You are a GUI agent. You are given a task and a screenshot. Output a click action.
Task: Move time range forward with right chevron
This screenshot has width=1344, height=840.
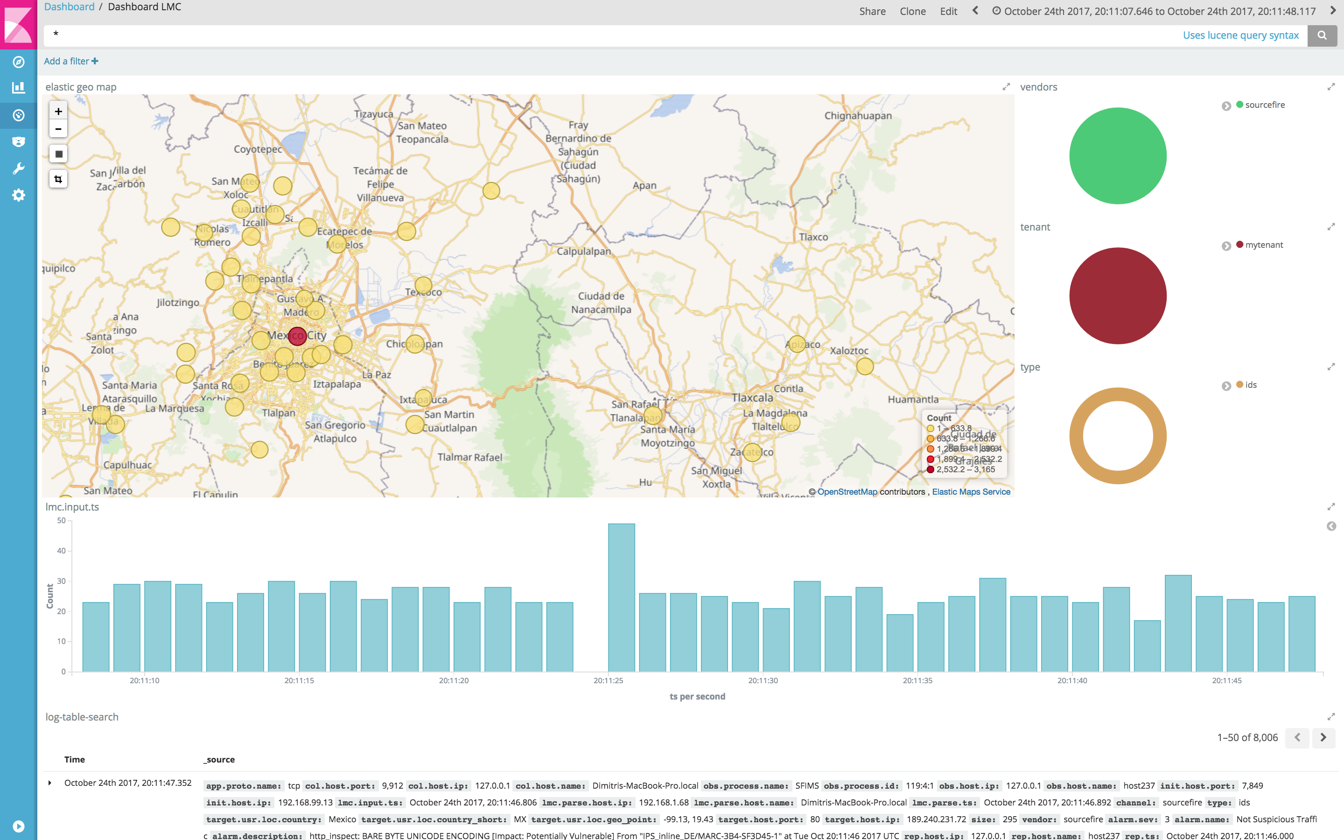coord(1333,11)
